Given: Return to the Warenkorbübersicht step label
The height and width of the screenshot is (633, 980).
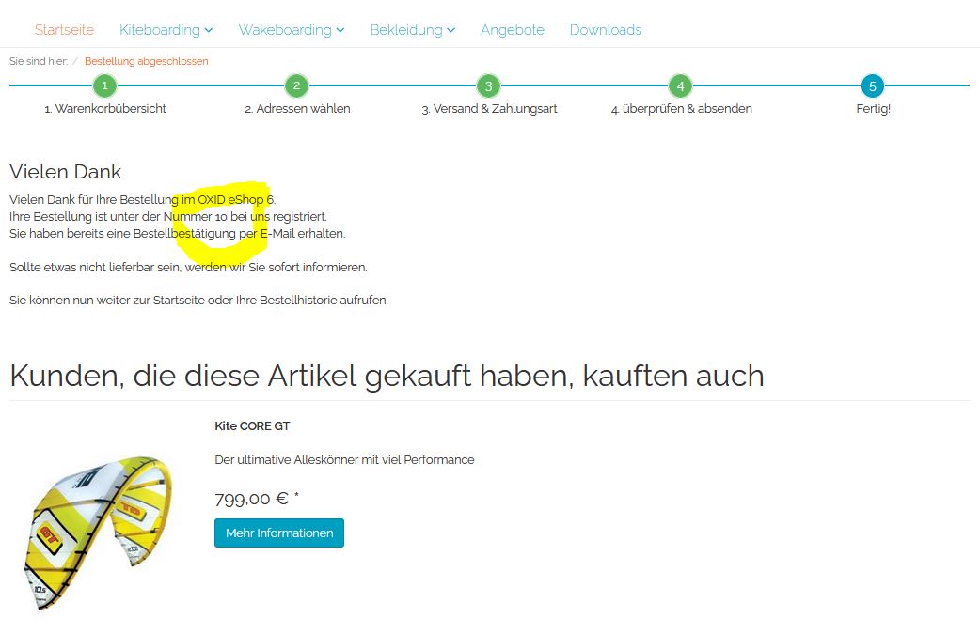Looking at the screenshot, I should tap(105, 109).
